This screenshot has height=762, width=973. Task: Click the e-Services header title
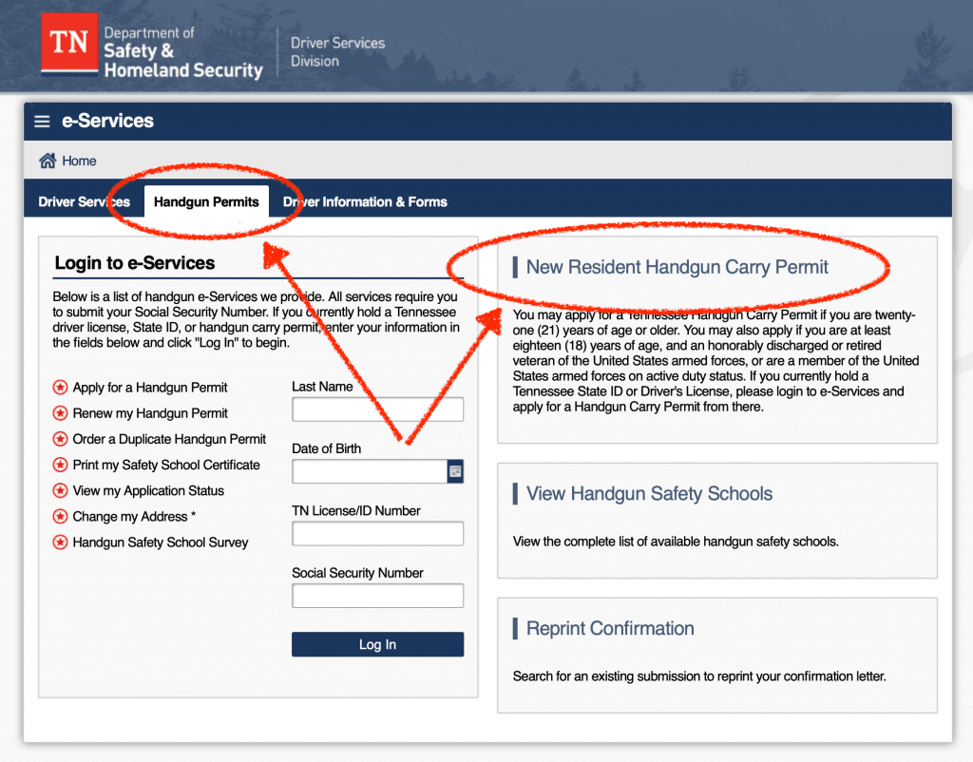(107, 121)
